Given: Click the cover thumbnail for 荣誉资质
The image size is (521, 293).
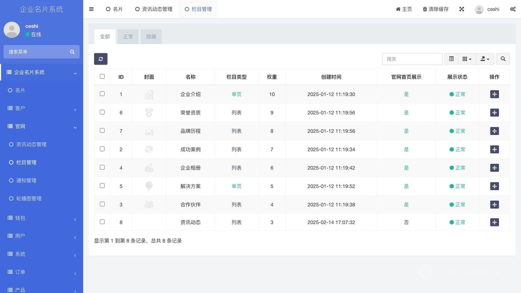Looking at the screenshot, I should pos(149,113).
